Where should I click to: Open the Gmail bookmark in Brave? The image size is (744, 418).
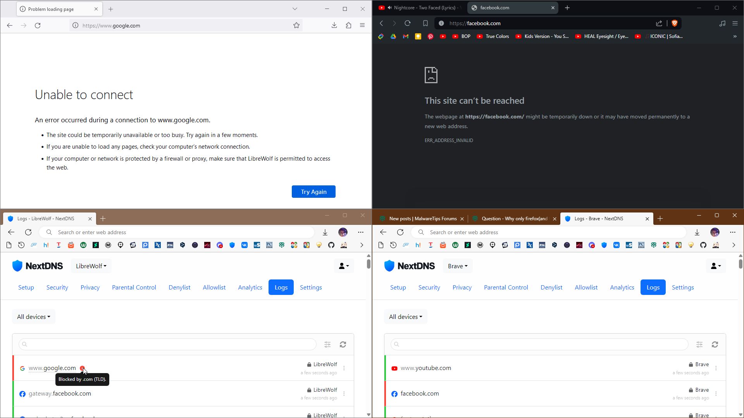point(406,36)
